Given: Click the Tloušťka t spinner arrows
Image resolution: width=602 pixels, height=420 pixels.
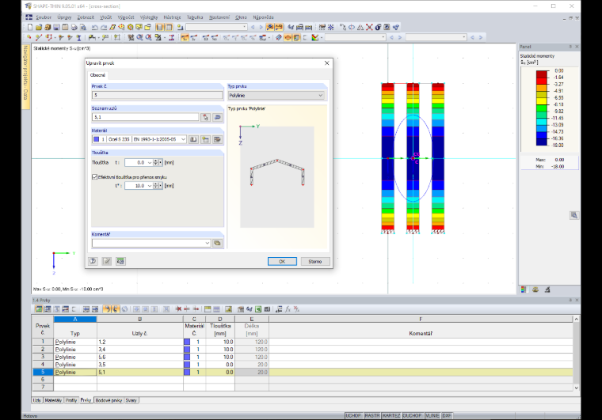Looking at the screenshot, I should [155, 163].
